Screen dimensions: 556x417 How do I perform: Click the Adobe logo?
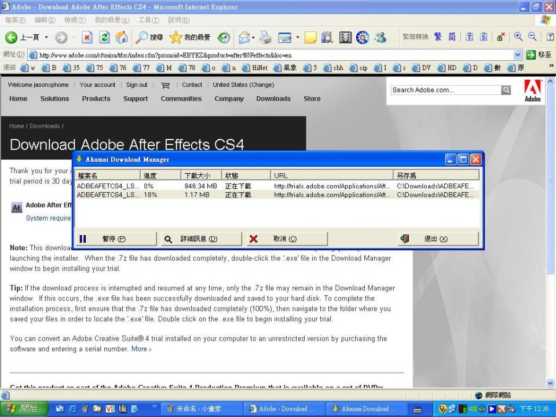click(532, 90)
